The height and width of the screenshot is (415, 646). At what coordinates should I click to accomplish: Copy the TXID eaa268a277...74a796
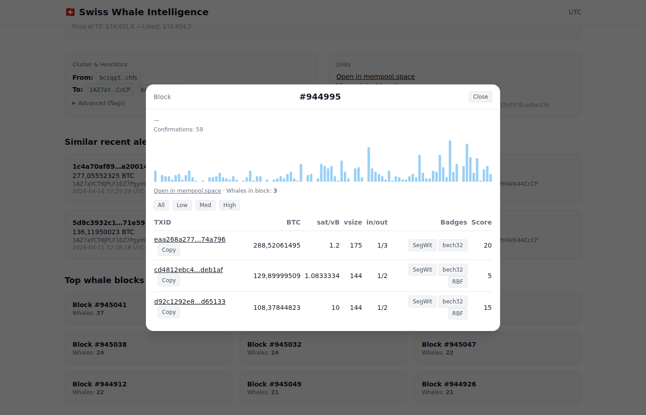(x=169, y=250)
